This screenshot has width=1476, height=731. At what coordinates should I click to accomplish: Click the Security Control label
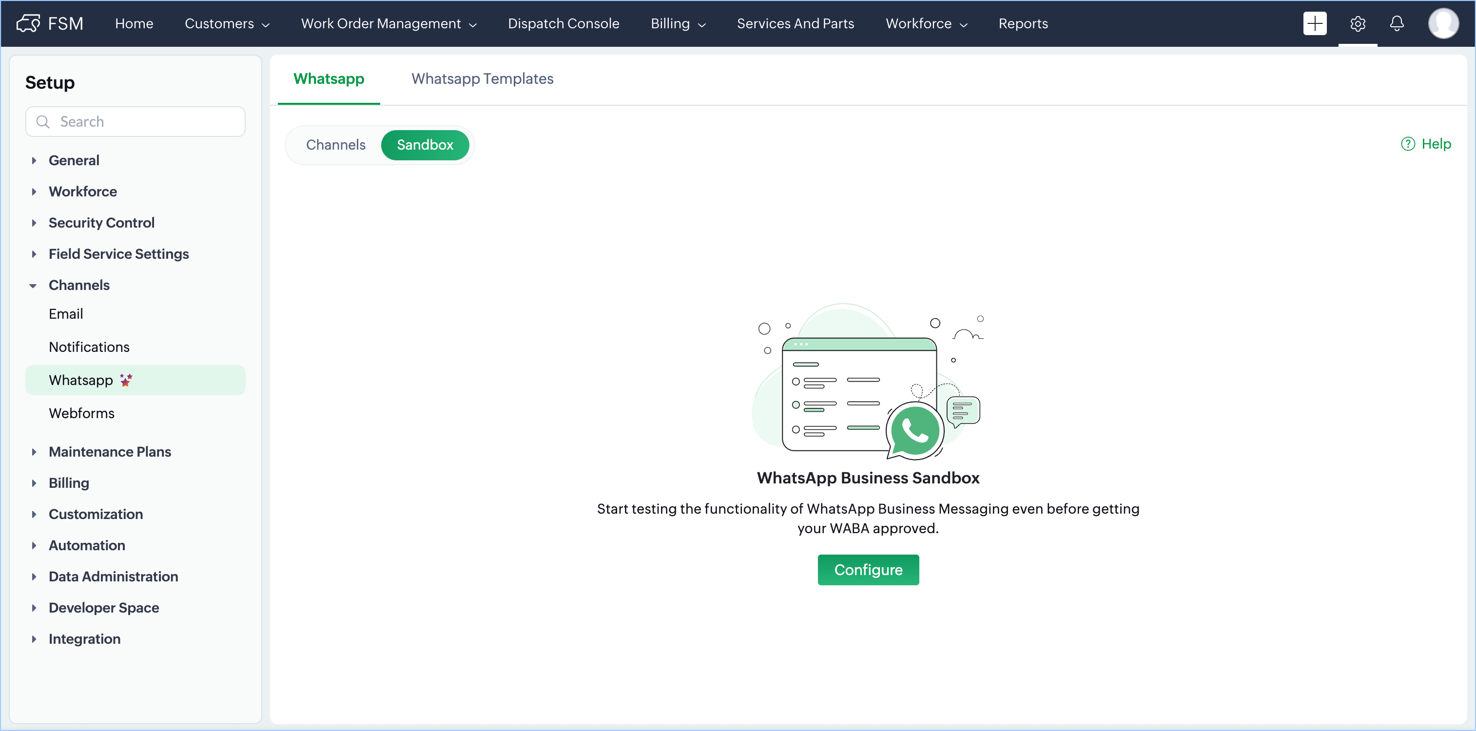(101, 223)
